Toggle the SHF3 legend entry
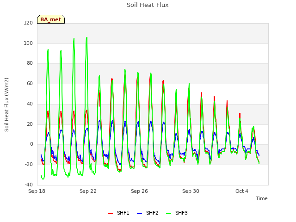The image size is (296, 222). click(177, 213)
